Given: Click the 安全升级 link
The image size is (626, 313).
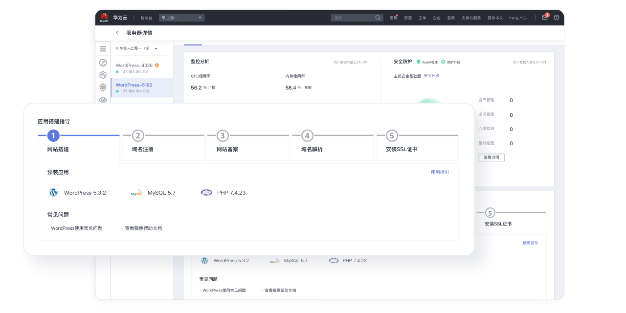Looking at the screenshot, I should (x=431, y=76).
